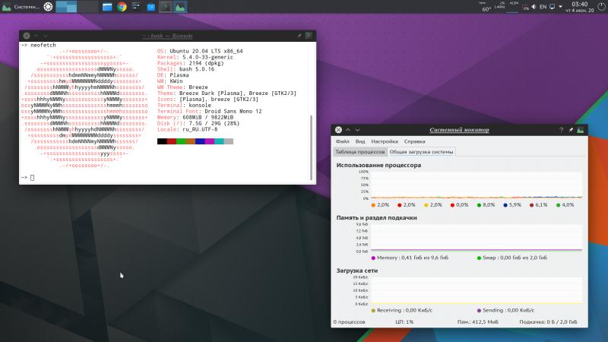Activate the System Monitor task in the panel
Screen dimensions: 608x342
(180, 7)
